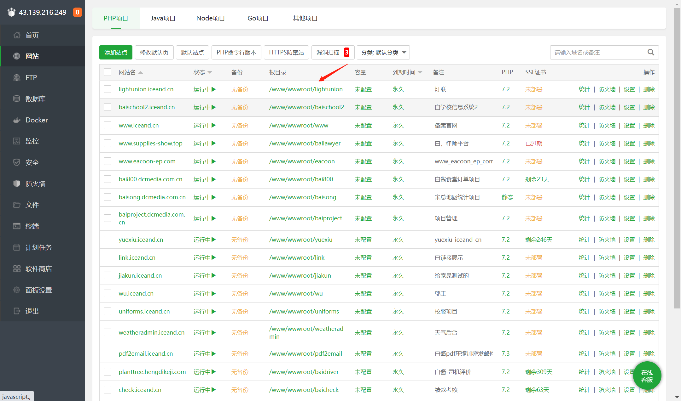The height and width of the screenshot is (401, 681).
Task: Expand the 状态 column filter arrow
Action: [x=210, y=72]
